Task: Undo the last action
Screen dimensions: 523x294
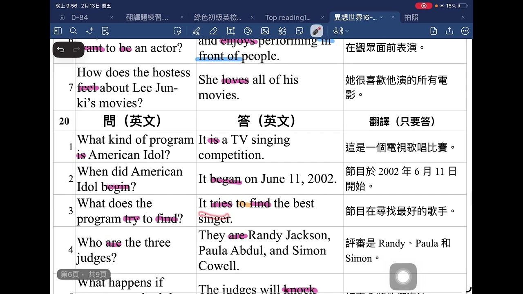Action: [61, 50]
